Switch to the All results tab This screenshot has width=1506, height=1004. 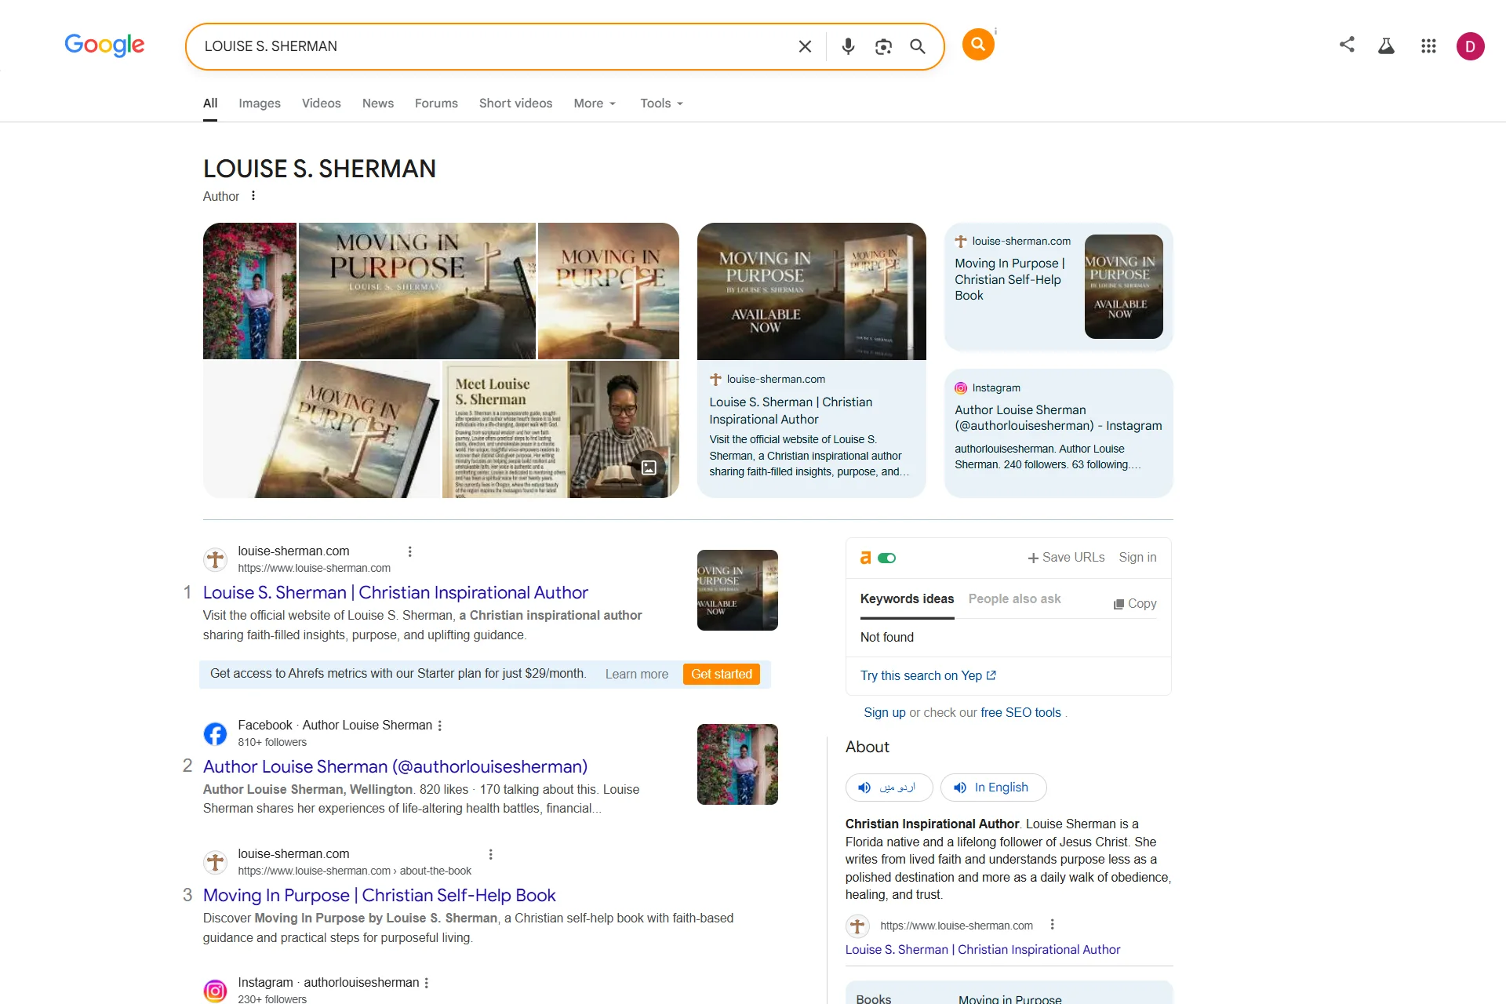click(x=210, y=104)
